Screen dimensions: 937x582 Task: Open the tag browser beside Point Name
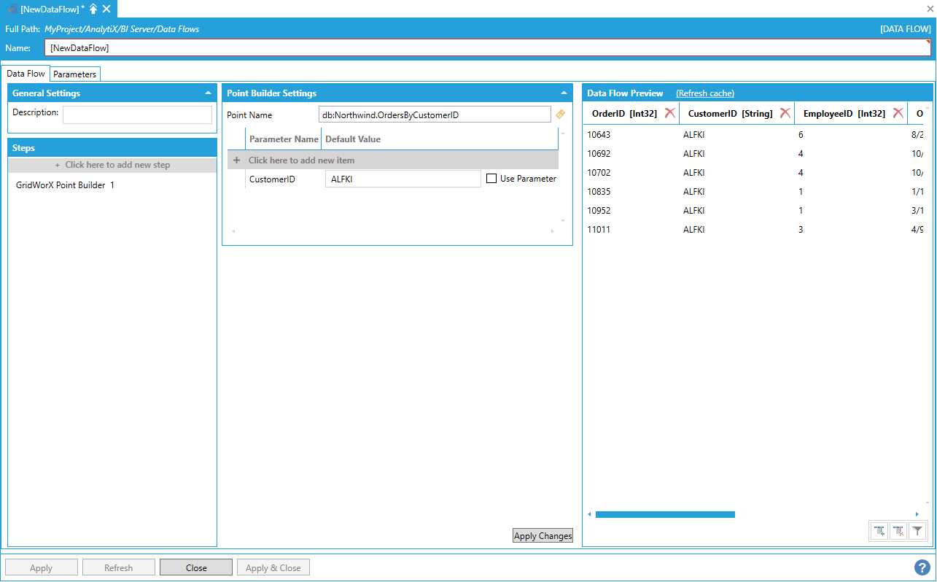560,115
